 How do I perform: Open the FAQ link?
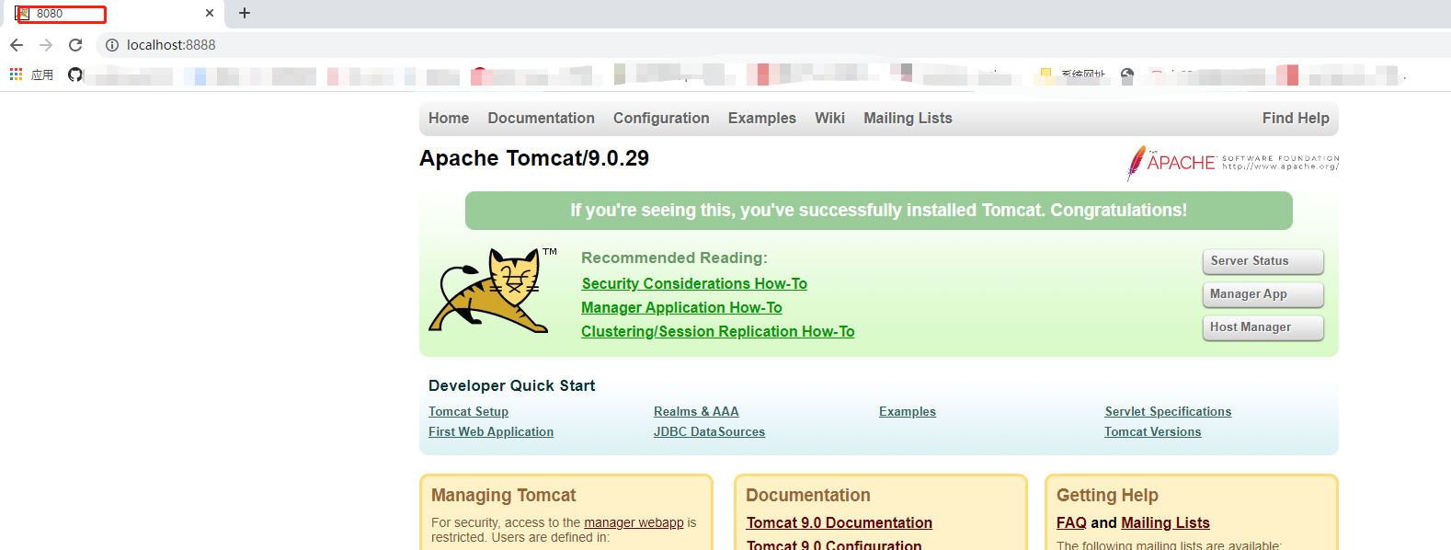pos(1071,522)
